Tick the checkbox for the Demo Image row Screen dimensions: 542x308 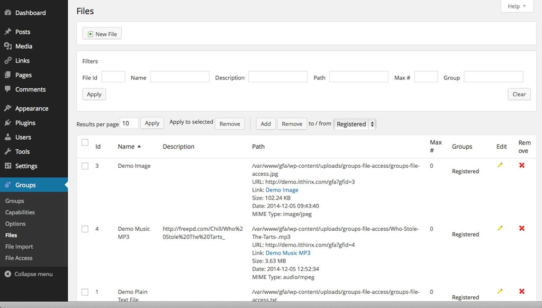coord(85,166)
